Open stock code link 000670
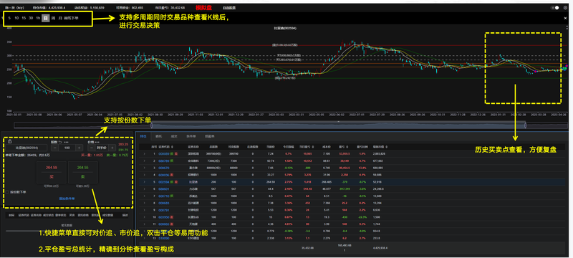The image size is (573, 258). (x=164, y=168)
